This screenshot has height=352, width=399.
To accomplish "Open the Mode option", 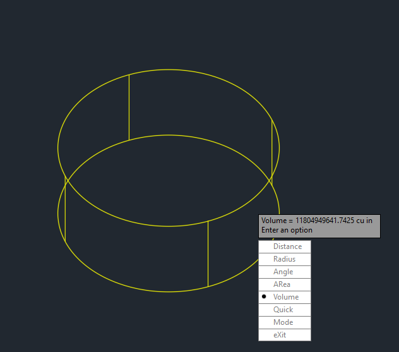I will (x=285, y=322).
